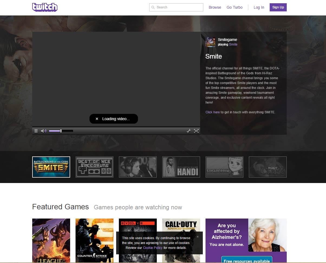Pause the video player
This screenshot has width=326, height=263.
coord(36,131)
